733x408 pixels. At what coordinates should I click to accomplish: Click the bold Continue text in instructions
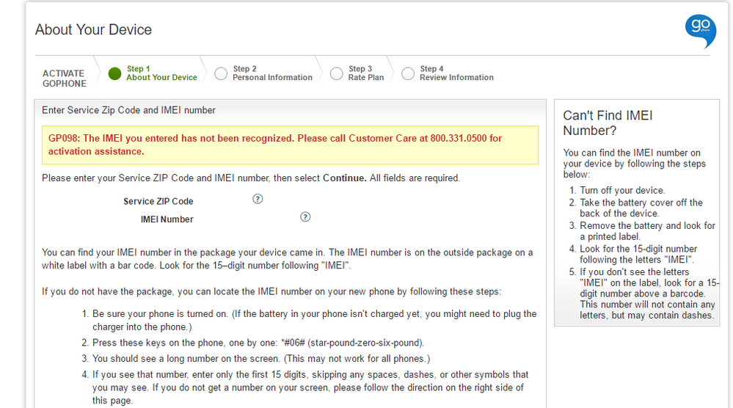pos(344,178)
